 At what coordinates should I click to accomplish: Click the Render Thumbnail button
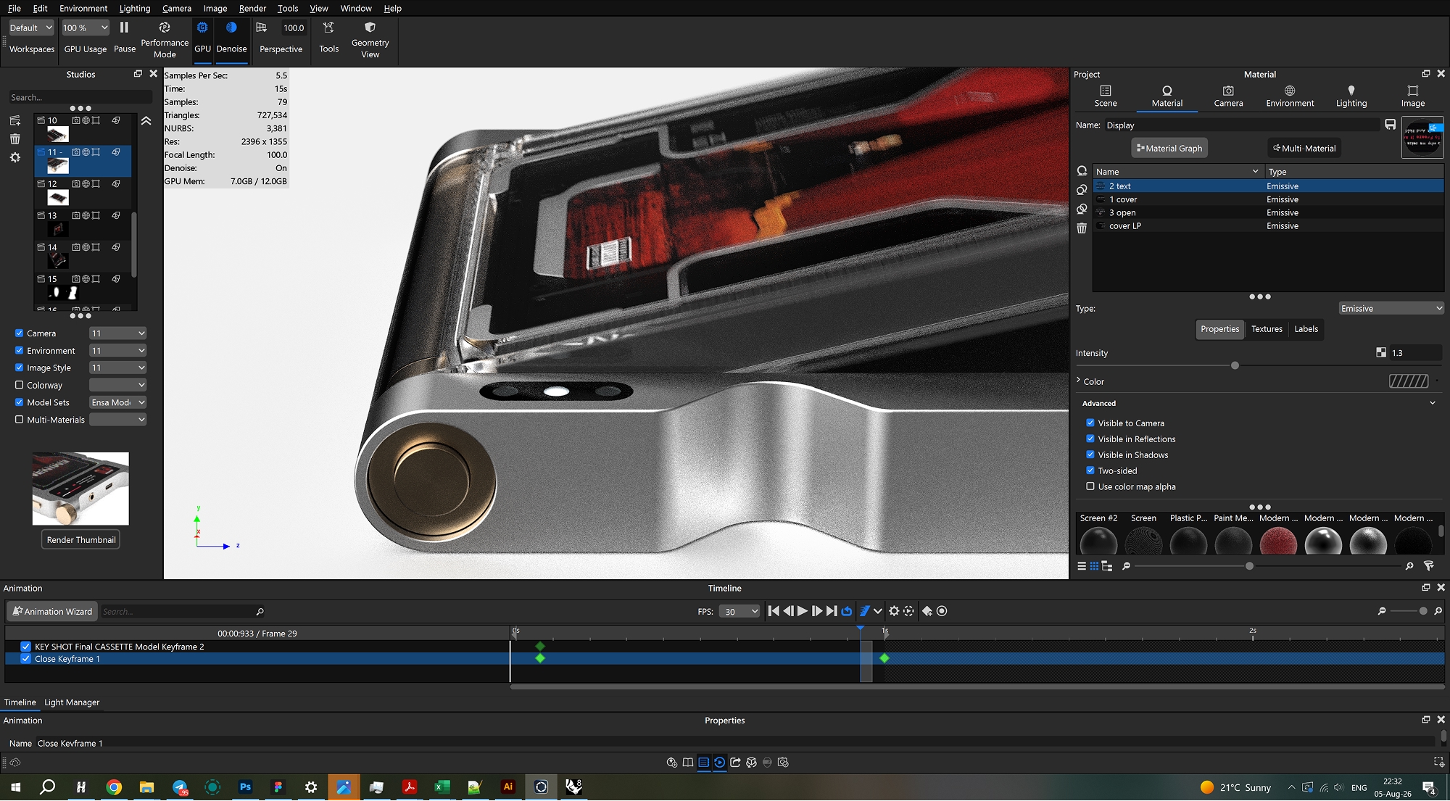pos(81,540)
